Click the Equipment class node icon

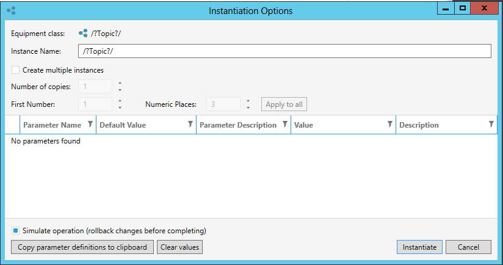coord(82,34)
